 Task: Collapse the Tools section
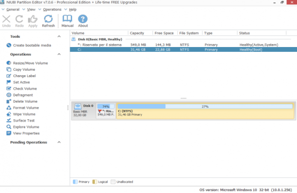click(x=59, y=36)
